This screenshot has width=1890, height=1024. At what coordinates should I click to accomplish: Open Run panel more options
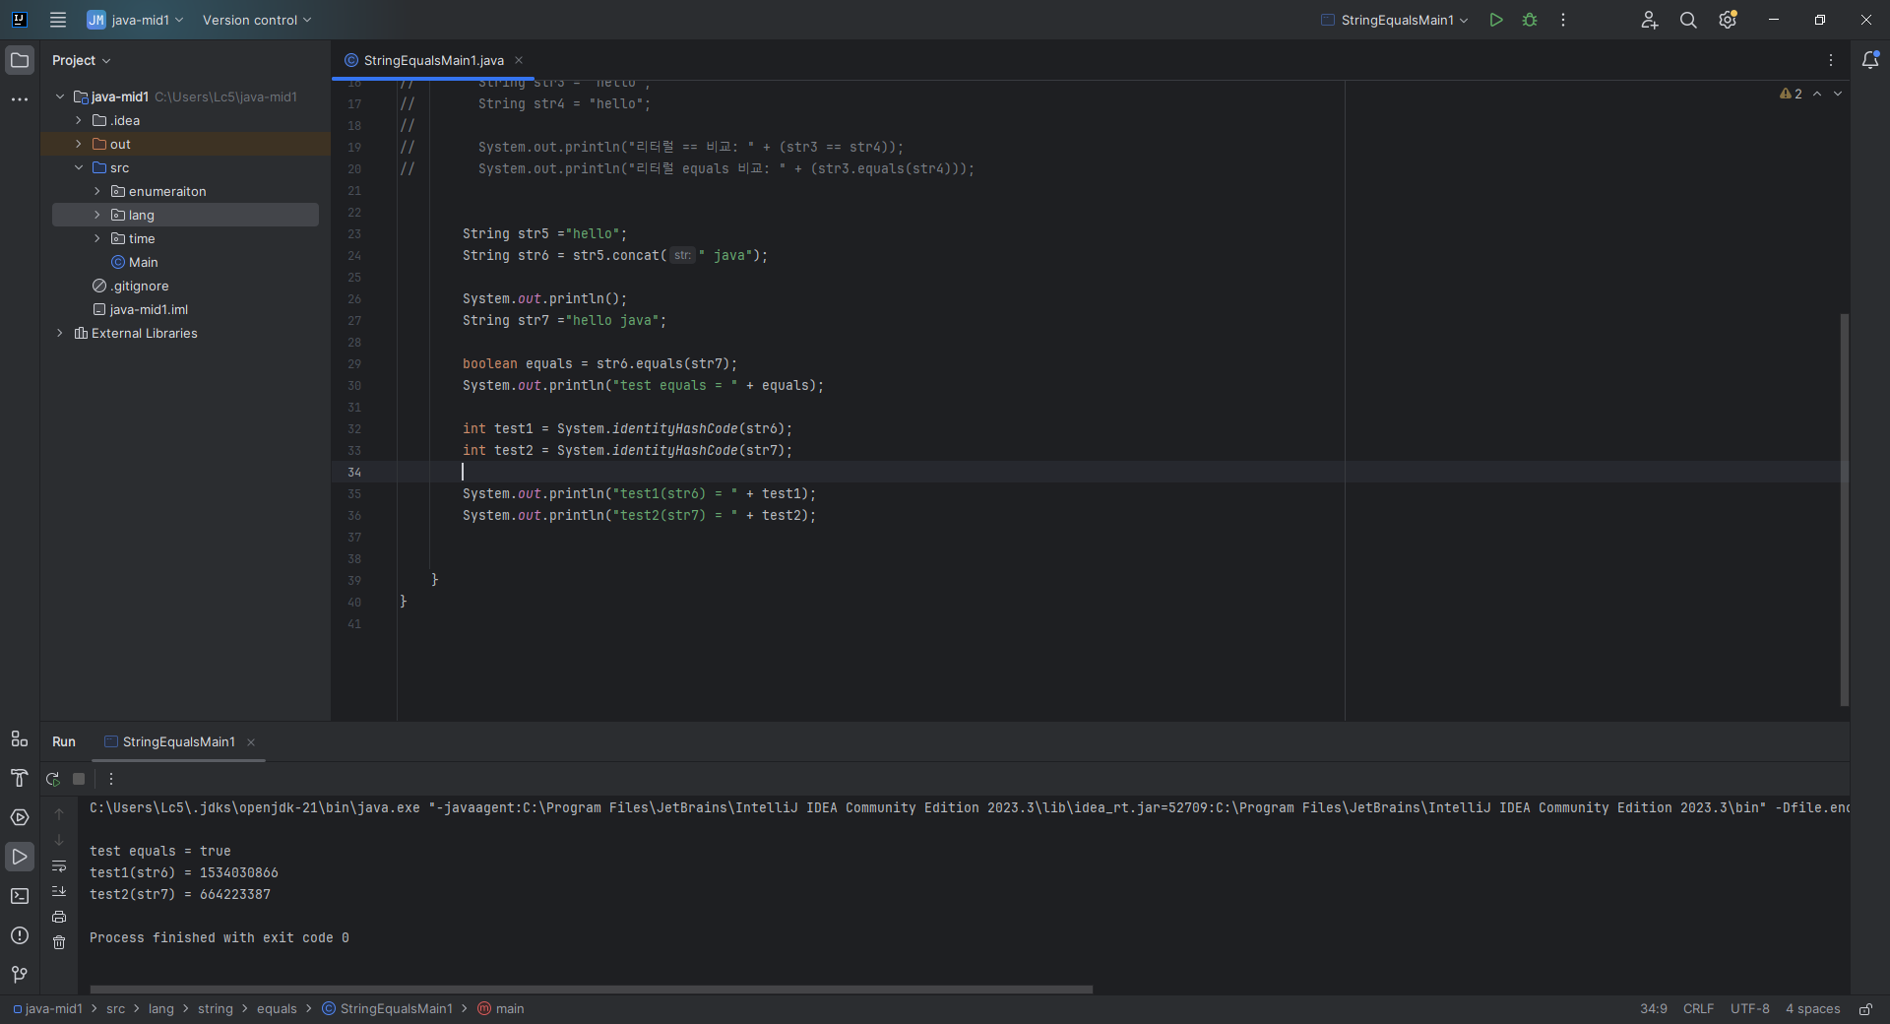111,779
